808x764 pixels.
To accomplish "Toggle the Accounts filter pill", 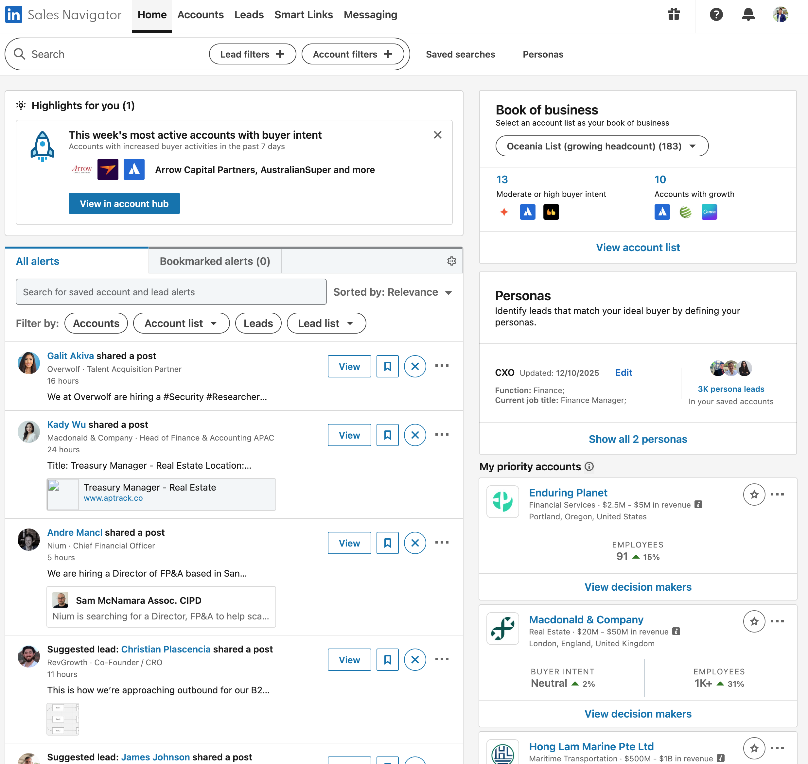I will click(96, 323).
